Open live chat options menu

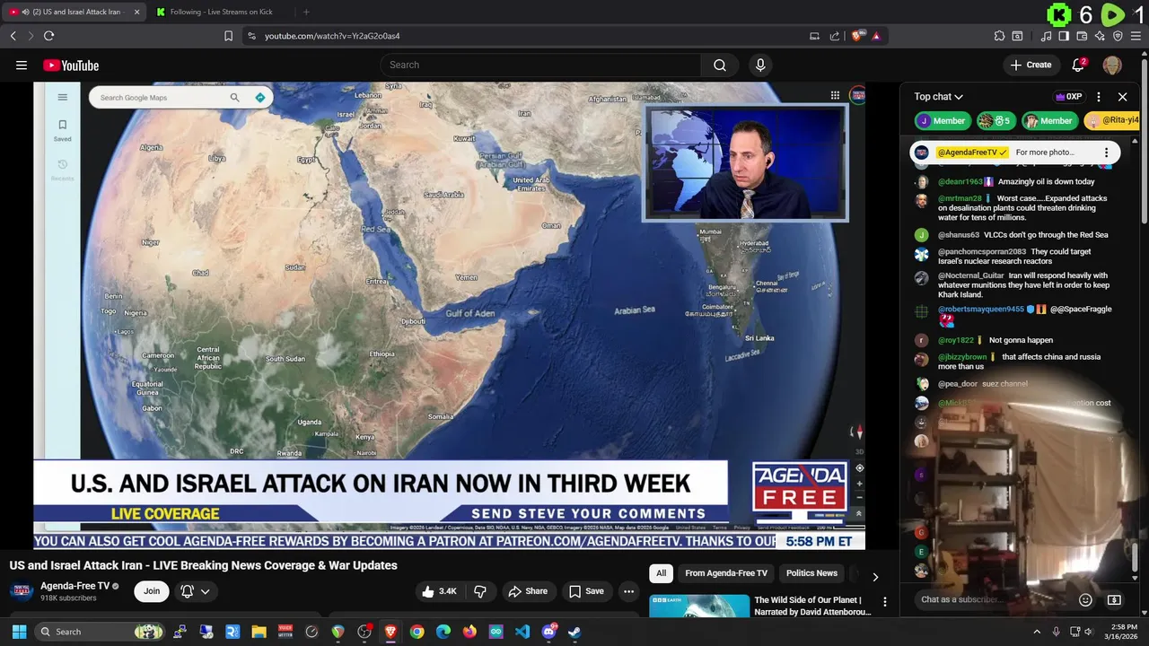point(1099,97)
